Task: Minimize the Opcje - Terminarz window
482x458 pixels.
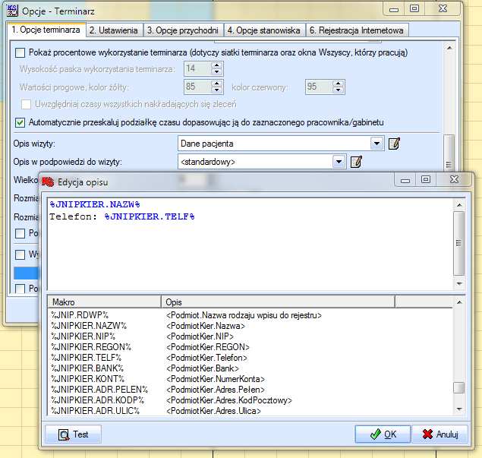Action: pyautogui.click(x=394, y=8)
